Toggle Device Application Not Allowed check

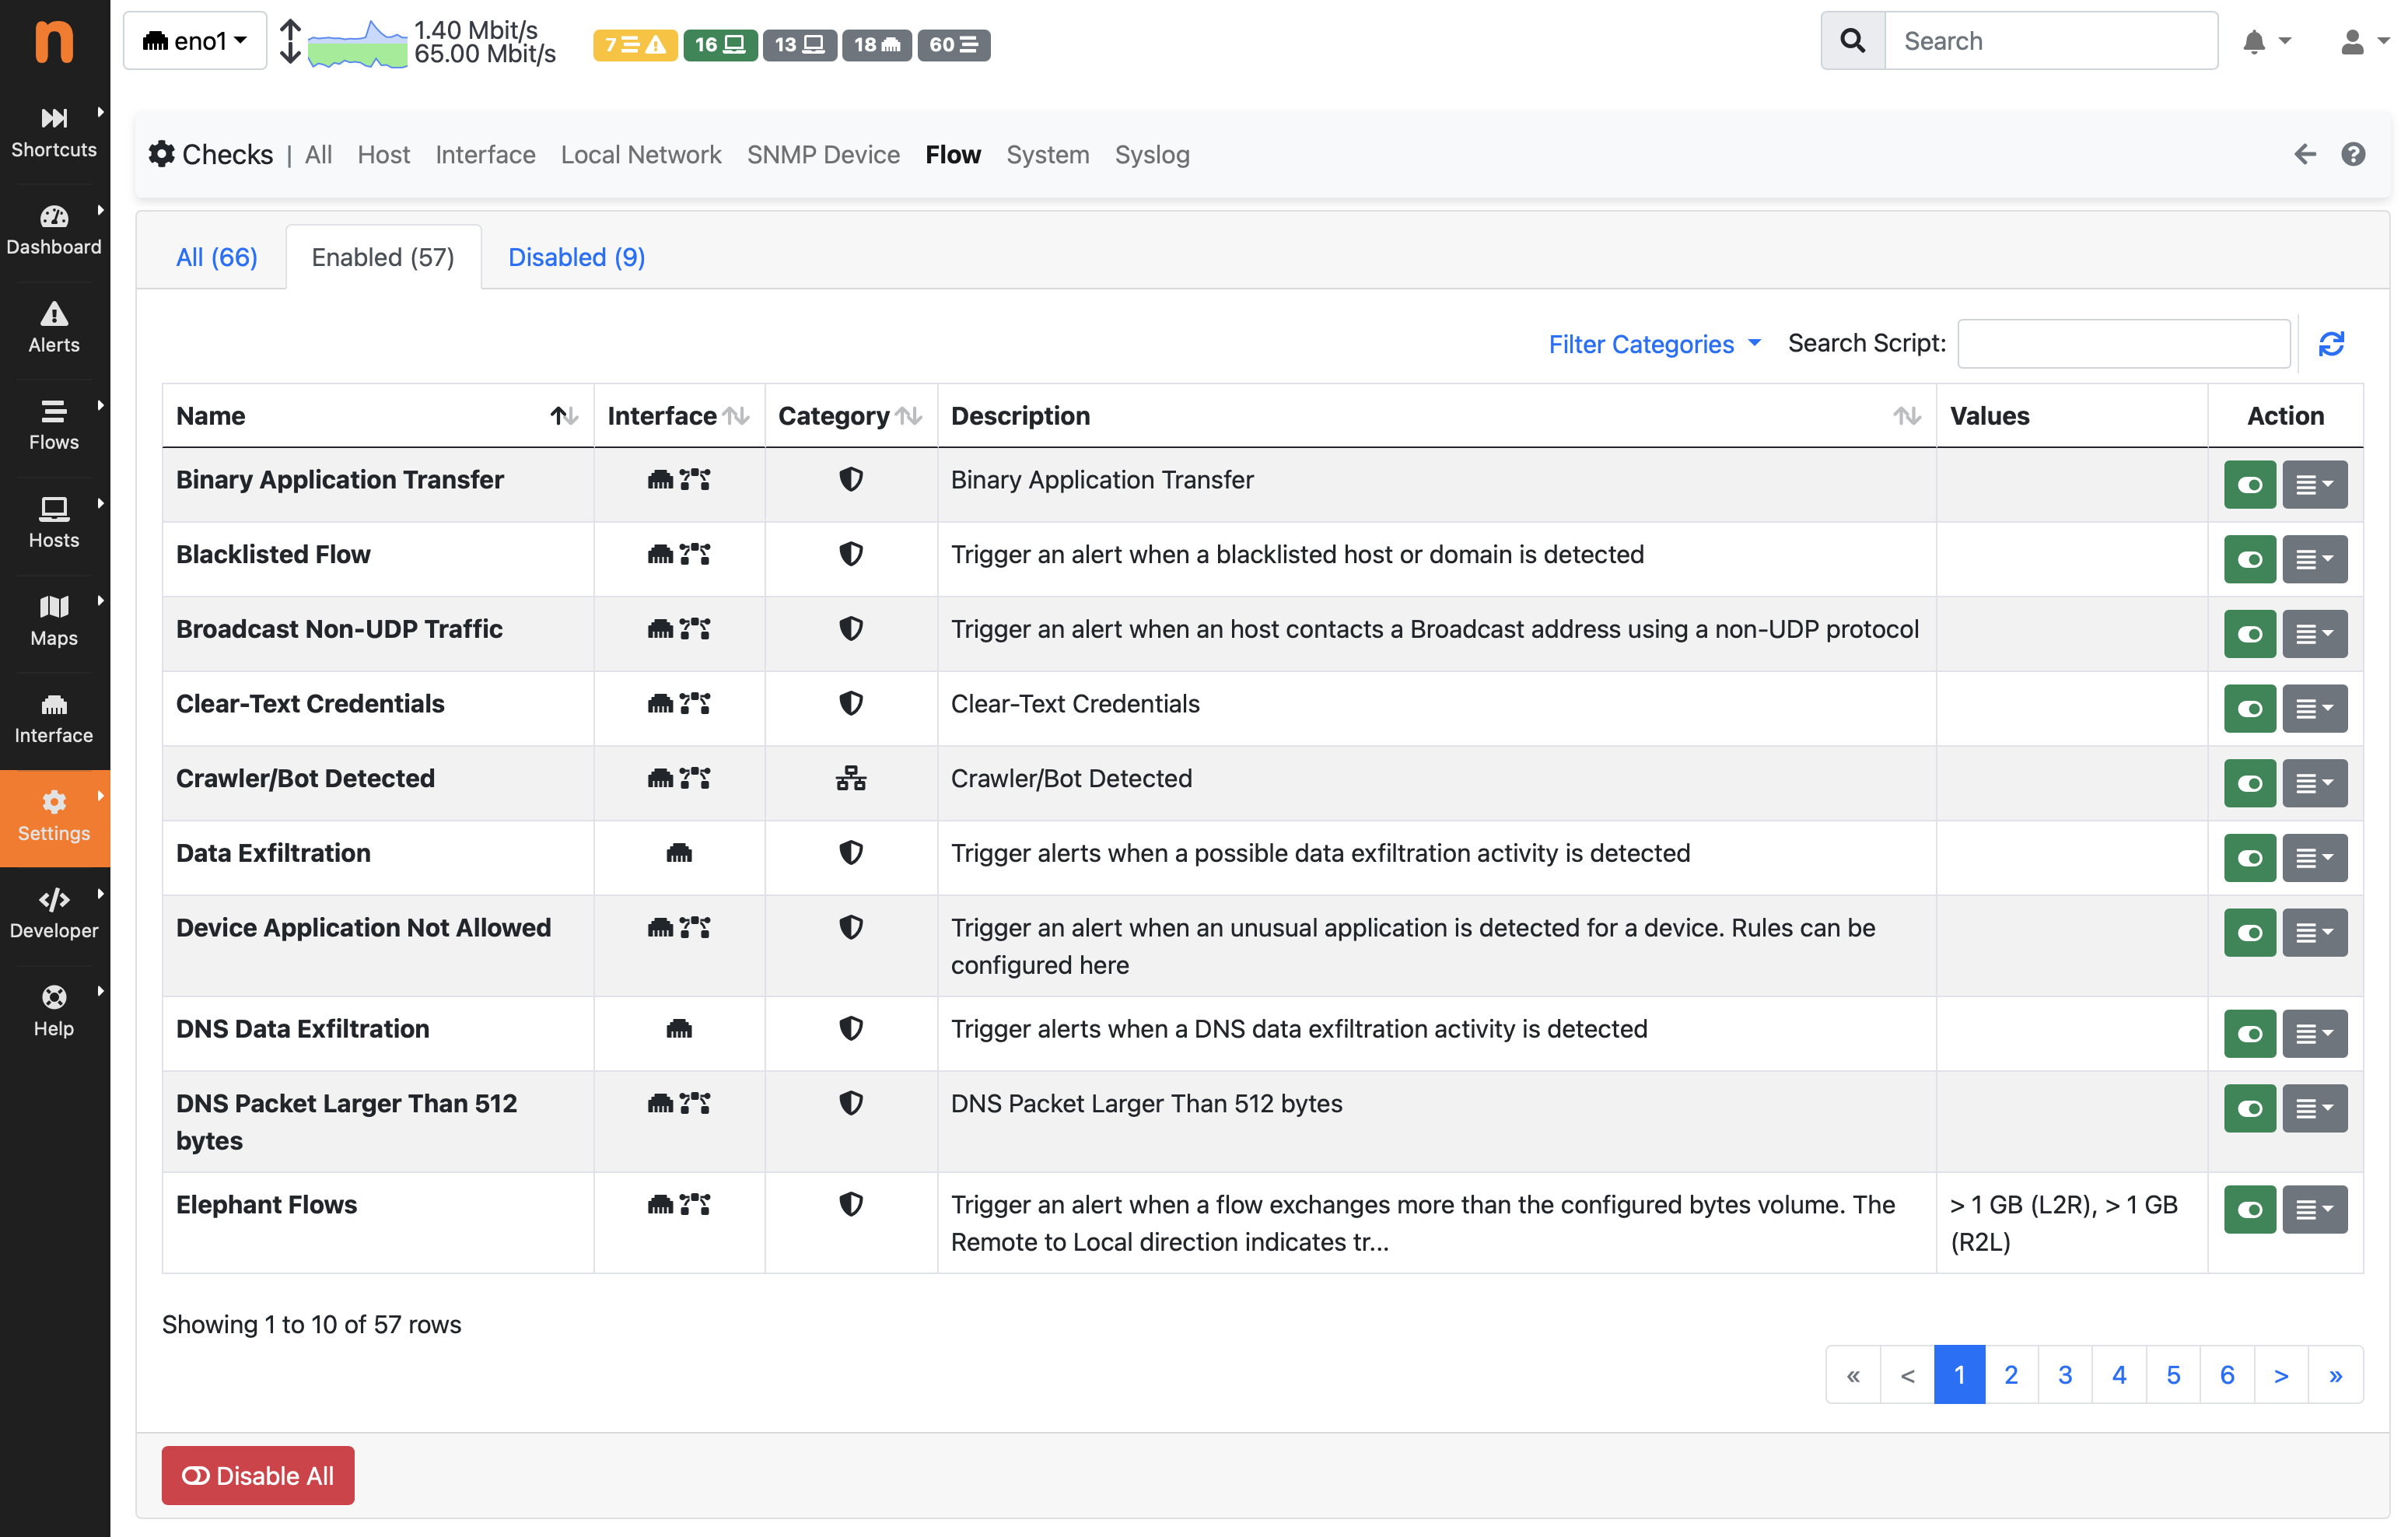point(2250,933)
